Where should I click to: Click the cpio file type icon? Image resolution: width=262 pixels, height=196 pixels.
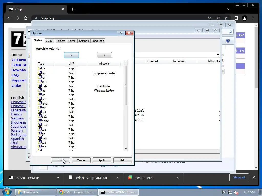(x=40, y=112)
